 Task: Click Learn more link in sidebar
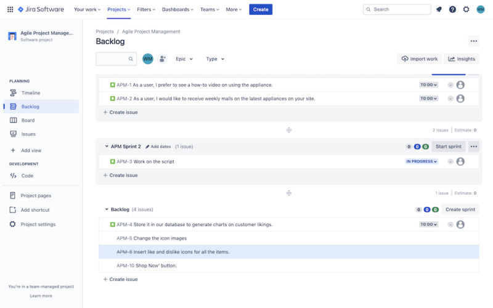41,296
